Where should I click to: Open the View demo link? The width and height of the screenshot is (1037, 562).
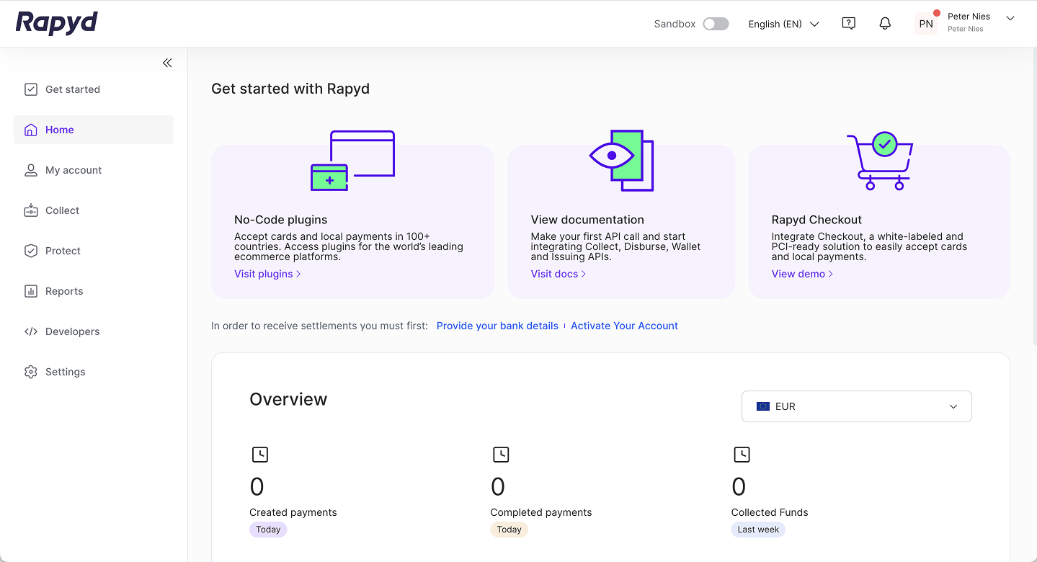click(802, 274)
